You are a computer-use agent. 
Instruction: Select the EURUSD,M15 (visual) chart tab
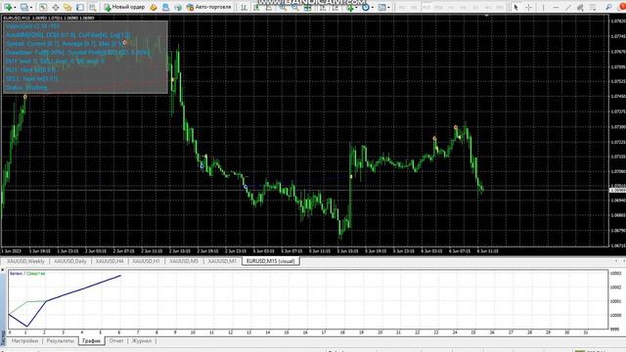click(x=271, y=261)
